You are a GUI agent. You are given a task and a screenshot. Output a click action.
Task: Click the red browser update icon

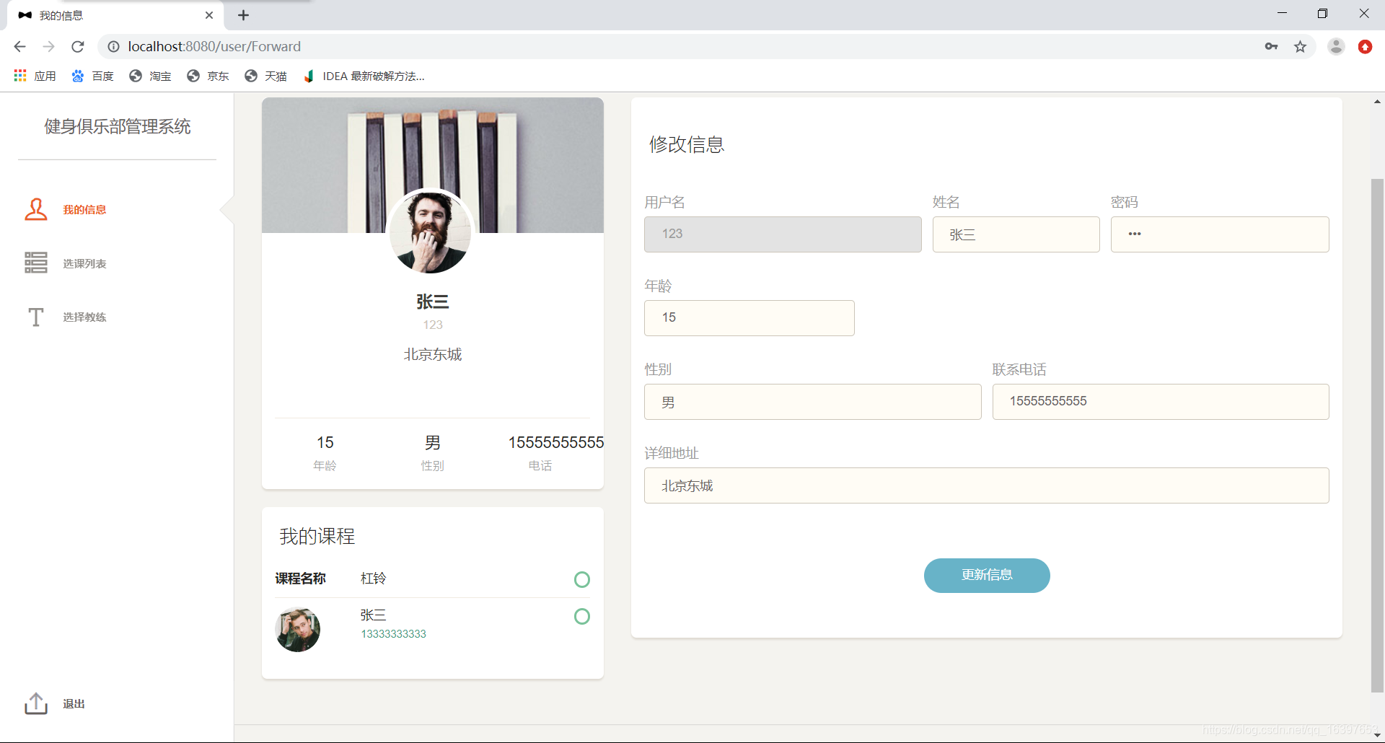point(1365,46)
